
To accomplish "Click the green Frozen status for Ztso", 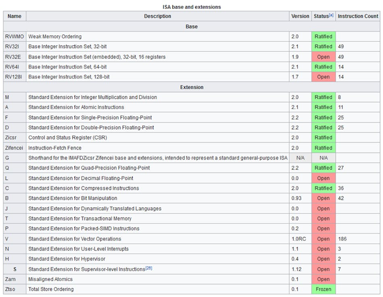I will point(323,289).
